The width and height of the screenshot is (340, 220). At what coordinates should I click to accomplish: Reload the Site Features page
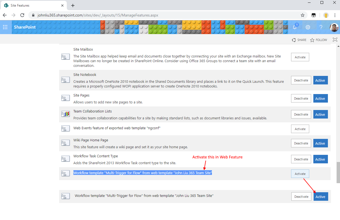(22, 15)
